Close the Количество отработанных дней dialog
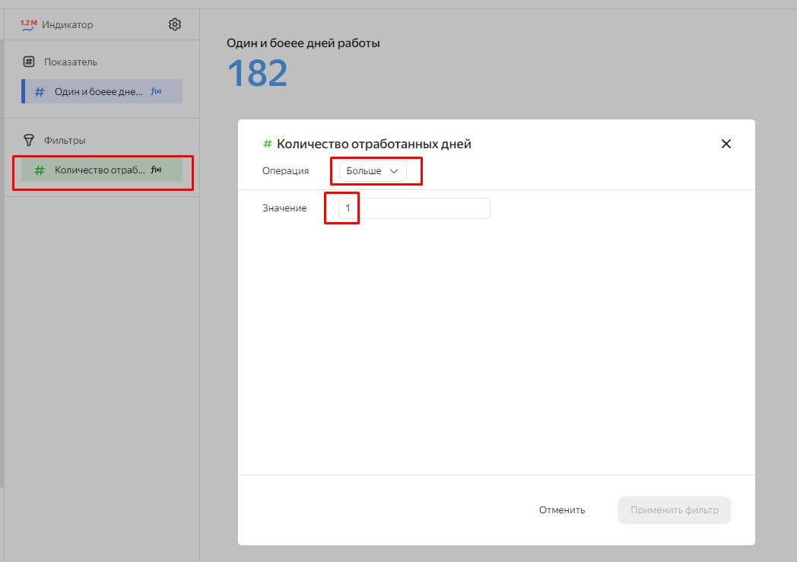The height and width of the screenshot is (562, 797). pos(726,144)
